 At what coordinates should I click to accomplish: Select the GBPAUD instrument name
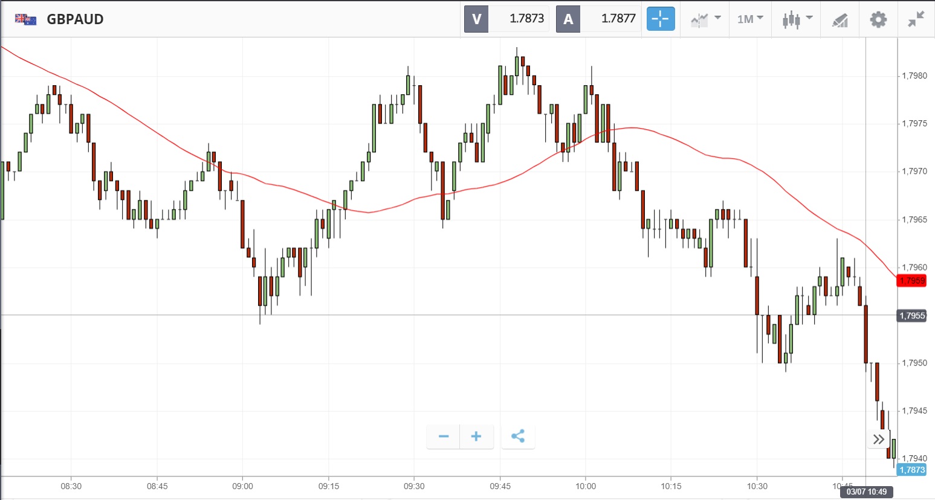point(75,19)
